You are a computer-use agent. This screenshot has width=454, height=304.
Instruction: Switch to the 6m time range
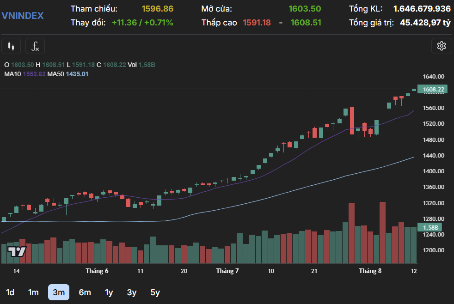click(85, 292)
